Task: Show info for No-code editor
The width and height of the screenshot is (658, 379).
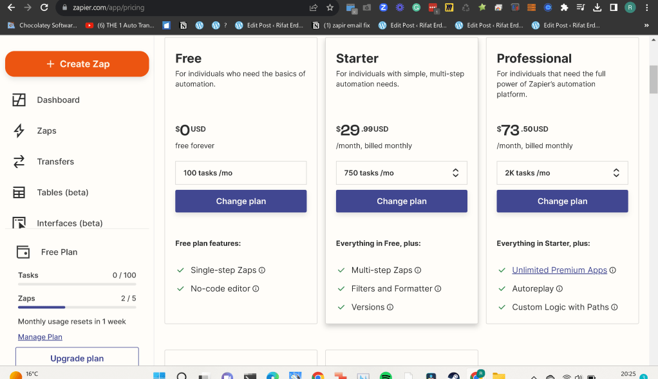Action: 256,289
